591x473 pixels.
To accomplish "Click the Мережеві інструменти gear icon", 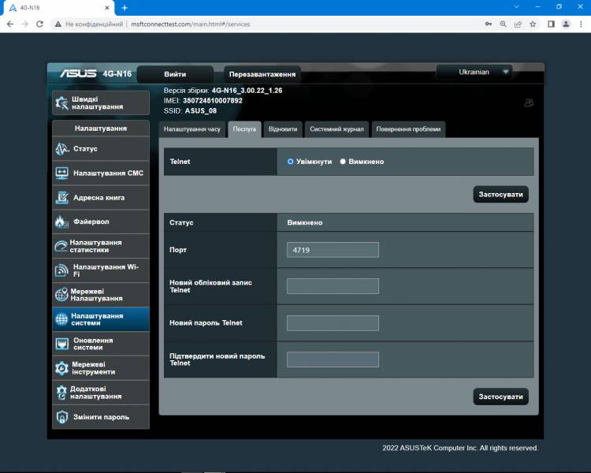I will 61,368.
